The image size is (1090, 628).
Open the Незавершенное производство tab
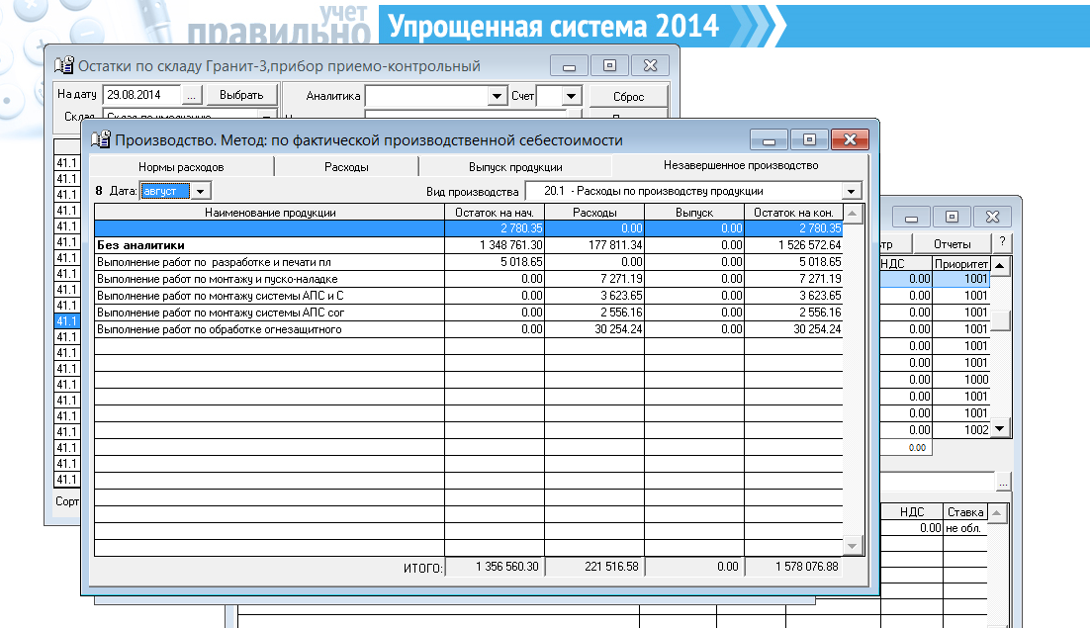click(x=740, y=165)
